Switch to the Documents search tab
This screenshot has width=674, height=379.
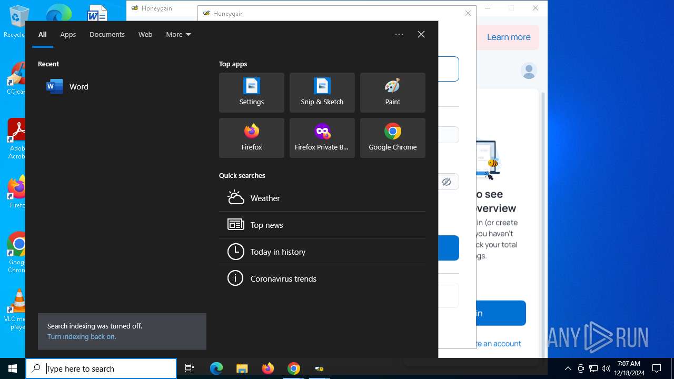pos(107,34)
